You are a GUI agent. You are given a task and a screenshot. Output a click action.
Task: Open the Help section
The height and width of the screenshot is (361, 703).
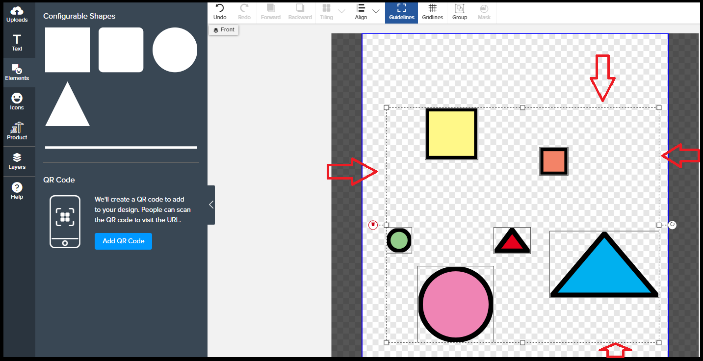click(17, 191)
